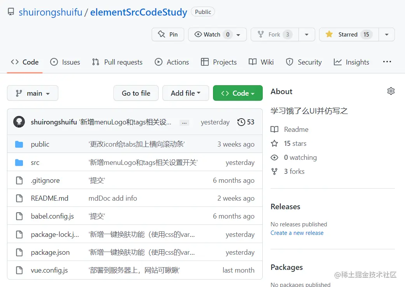Screen dimensions: 405x287
Task: Click the file icon beside package.json
Action: click(19, 252)
